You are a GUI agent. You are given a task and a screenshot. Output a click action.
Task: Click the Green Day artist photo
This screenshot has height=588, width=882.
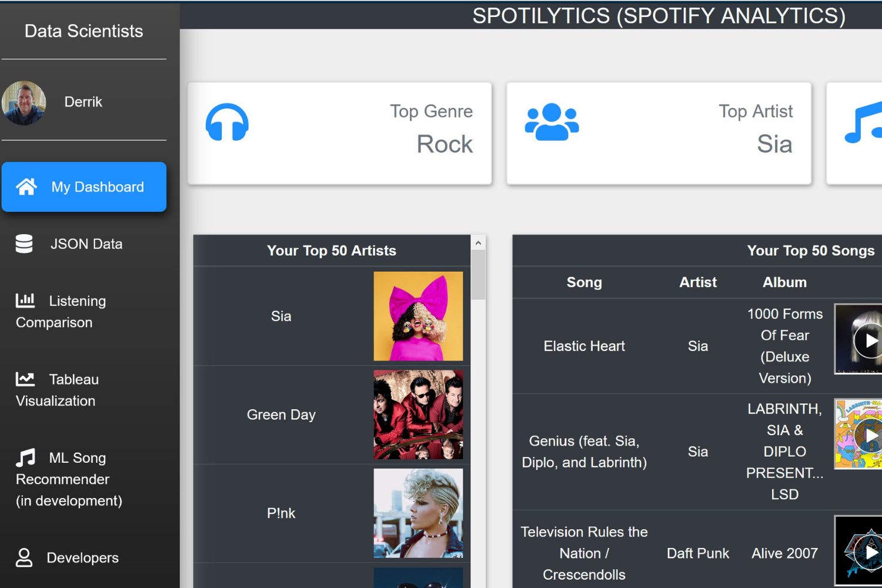point(418,415)
